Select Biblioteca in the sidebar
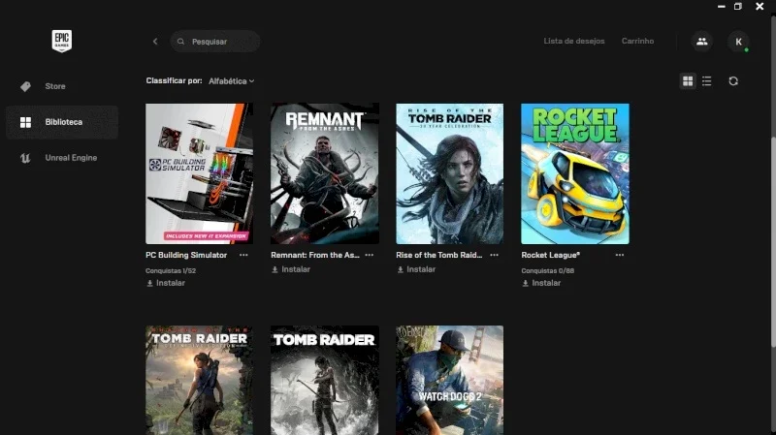This screenshot has width=776, height=435. 62,122
